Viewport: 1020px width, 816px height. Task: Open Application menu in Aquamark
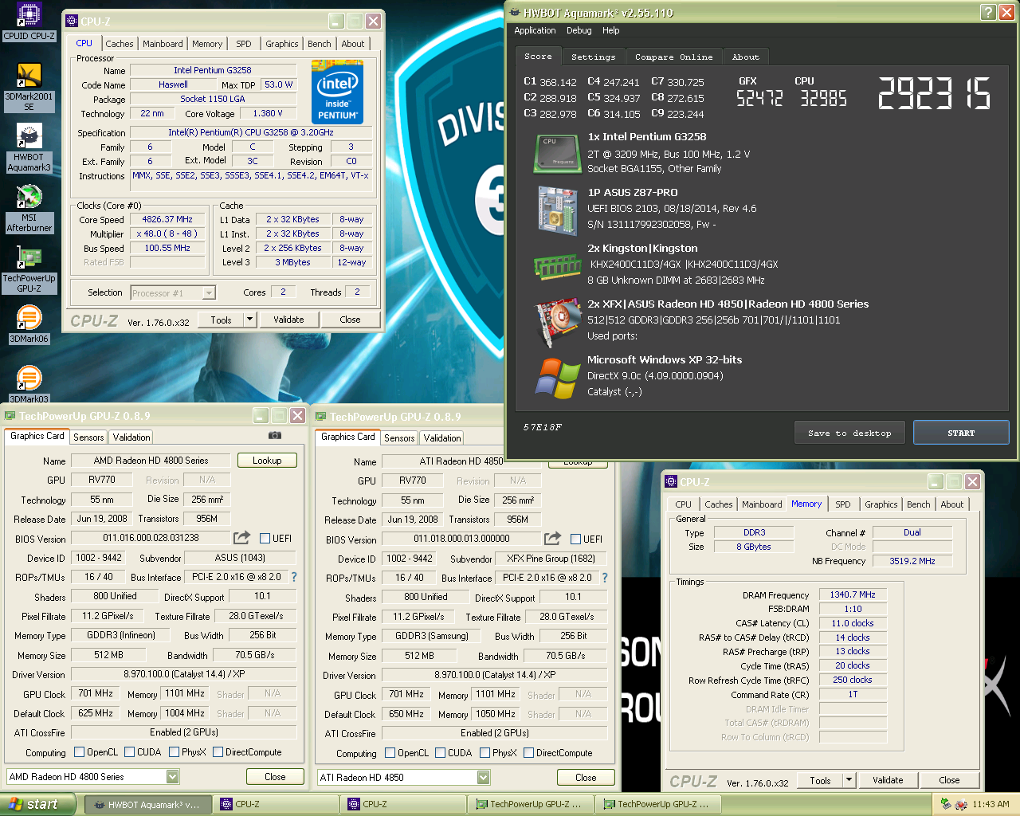[535, 30]
